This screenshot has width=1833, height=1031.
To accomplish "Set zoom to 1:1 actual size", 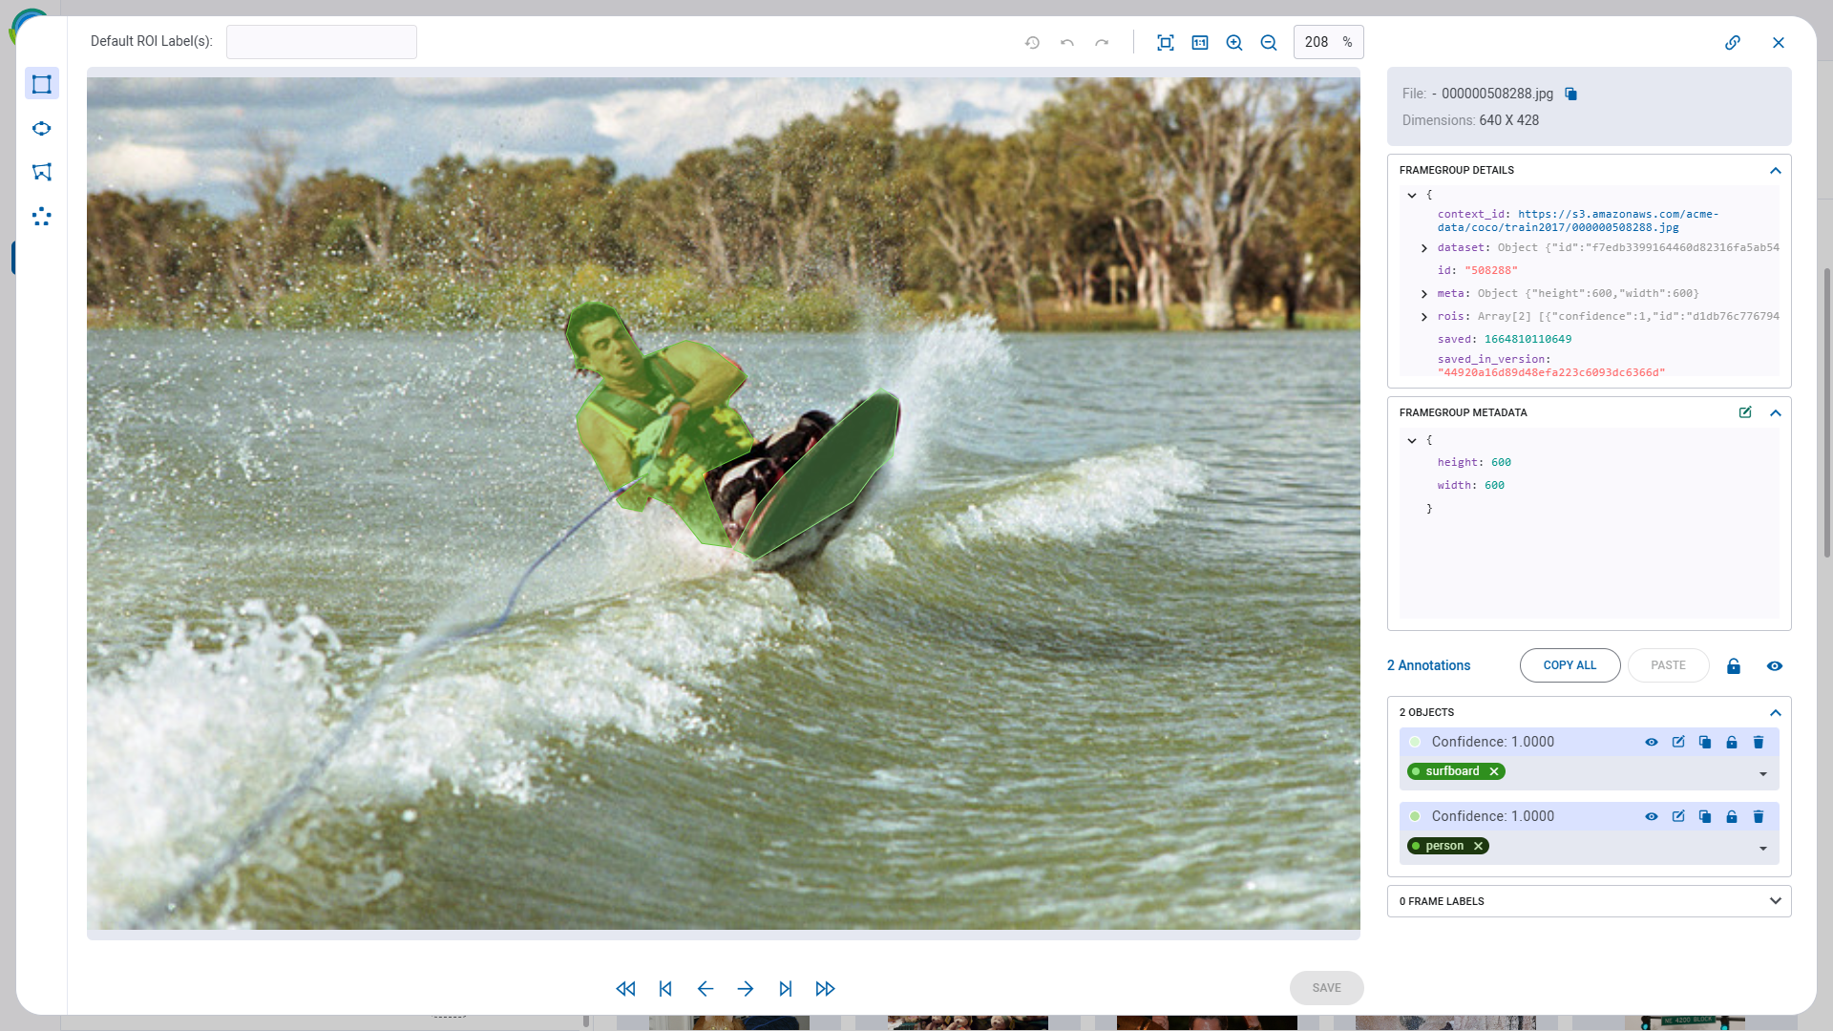I will coord(1200,42).
